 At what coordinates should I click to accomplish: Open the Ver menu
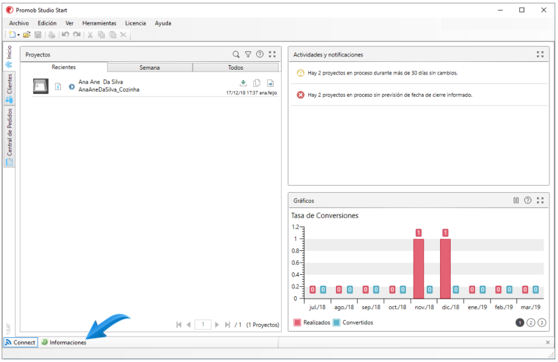(69, 23)
